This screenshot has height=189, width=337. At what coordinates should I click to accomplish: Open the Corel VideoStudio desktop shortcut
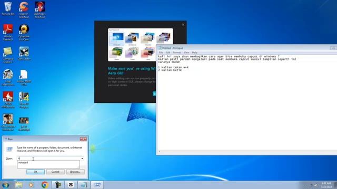point(8,78)
